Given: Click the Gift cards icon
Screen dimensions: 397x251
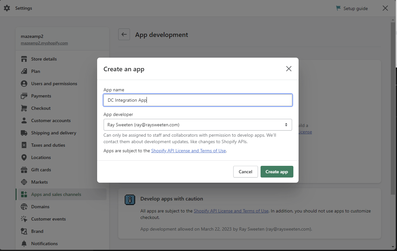Looking at the screenshot, I should [24, 170].
